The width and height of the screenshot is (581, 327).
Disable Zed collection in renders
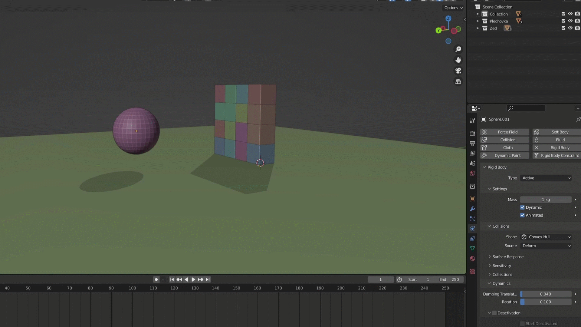[577, 28]
